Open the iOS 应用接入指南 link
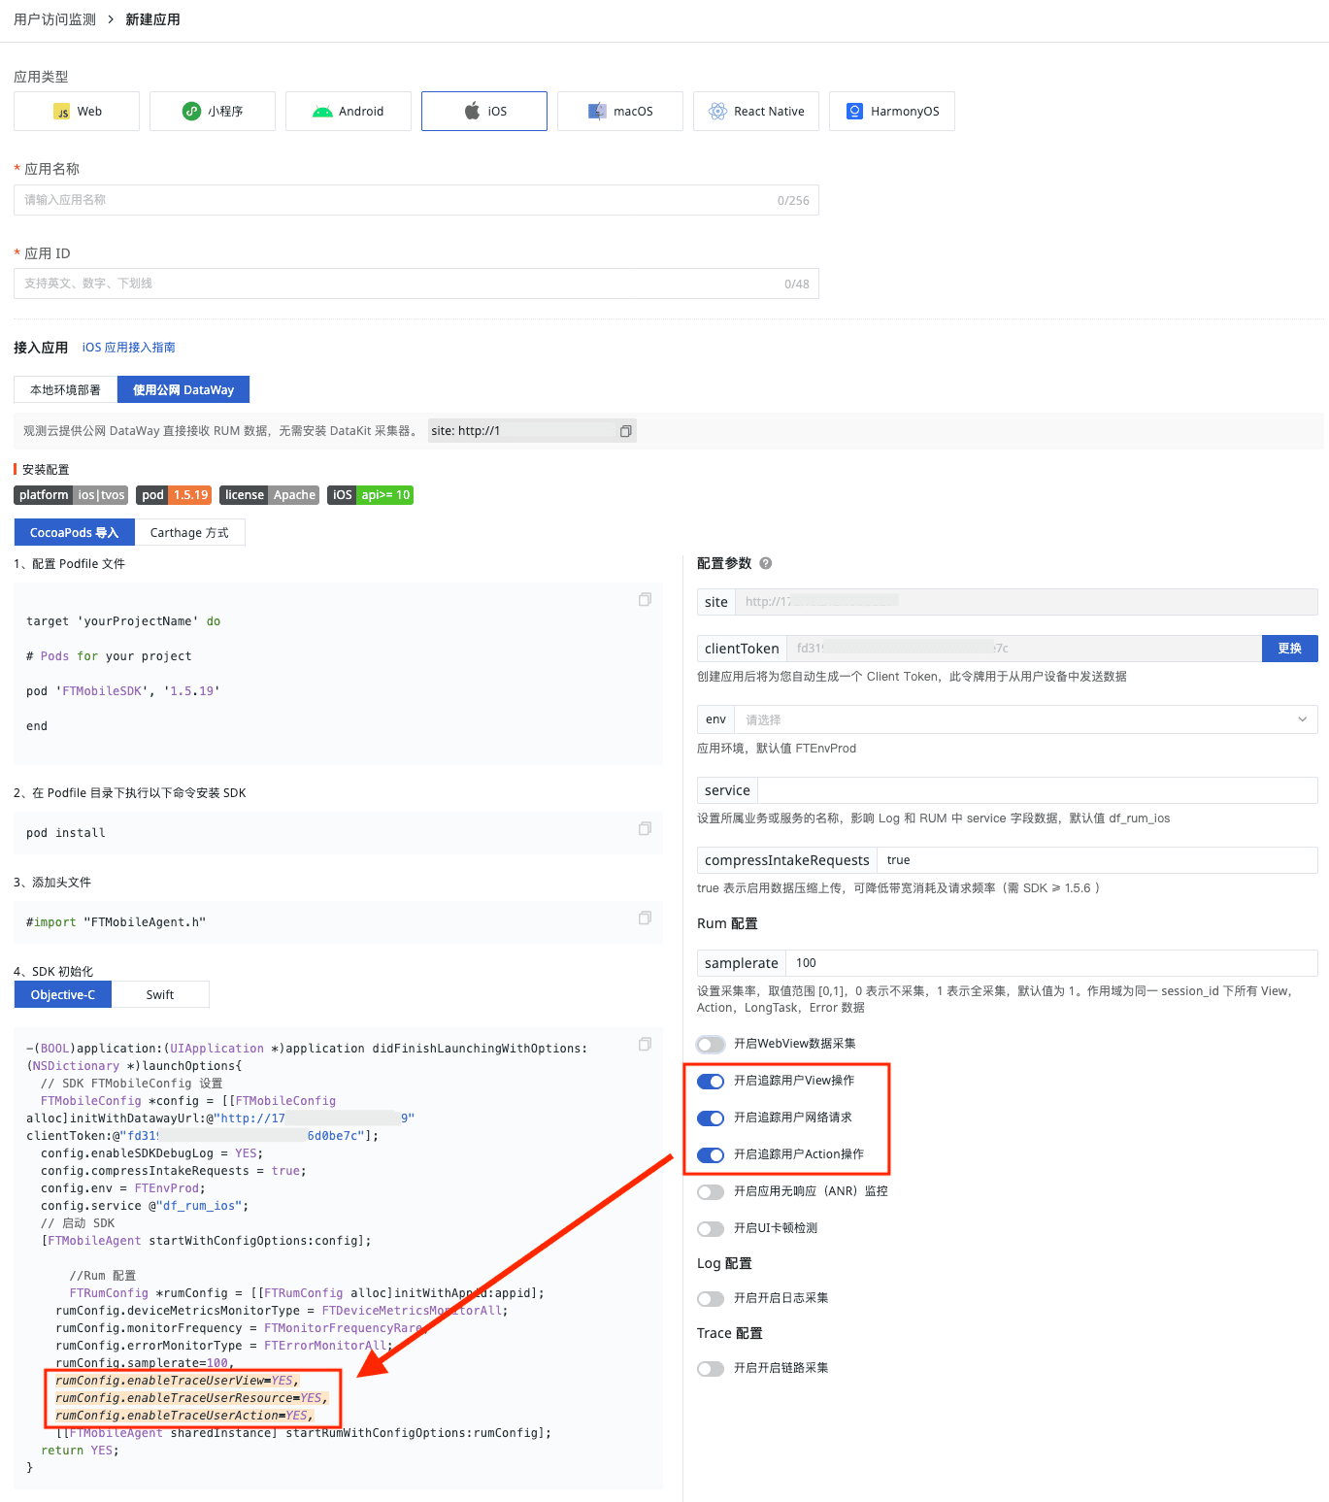 (128, 348)
